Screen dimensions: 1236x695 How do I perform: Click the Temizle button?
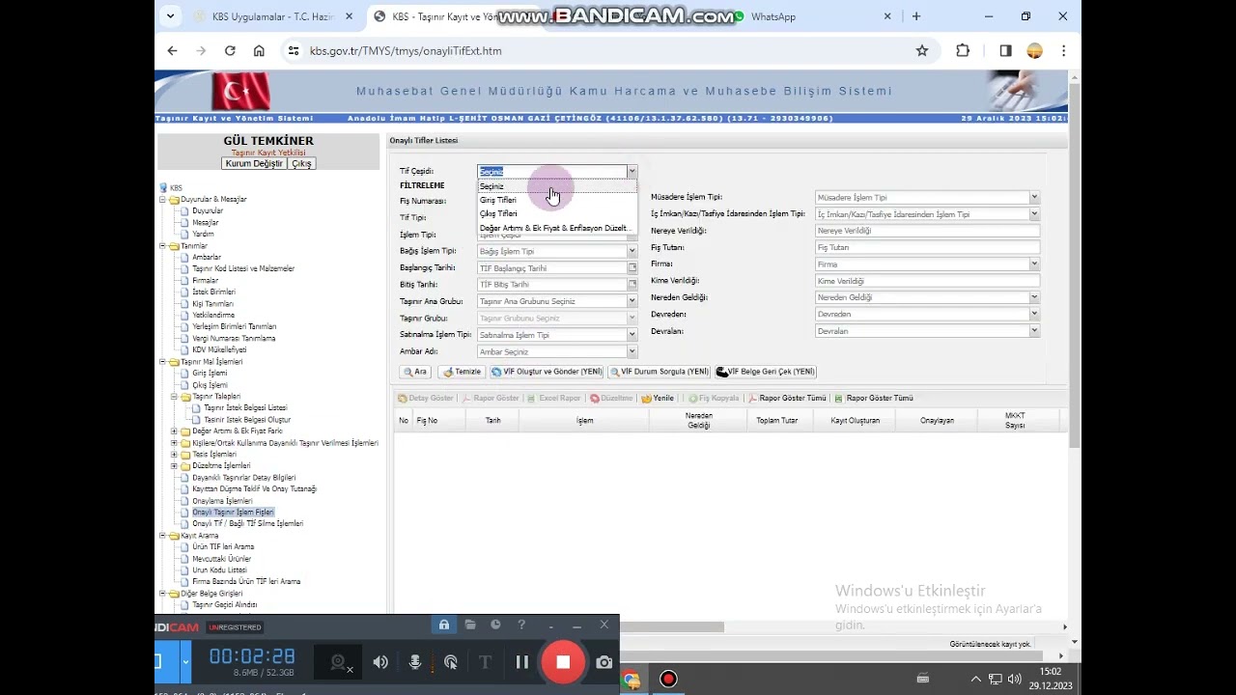click(461, 372)
